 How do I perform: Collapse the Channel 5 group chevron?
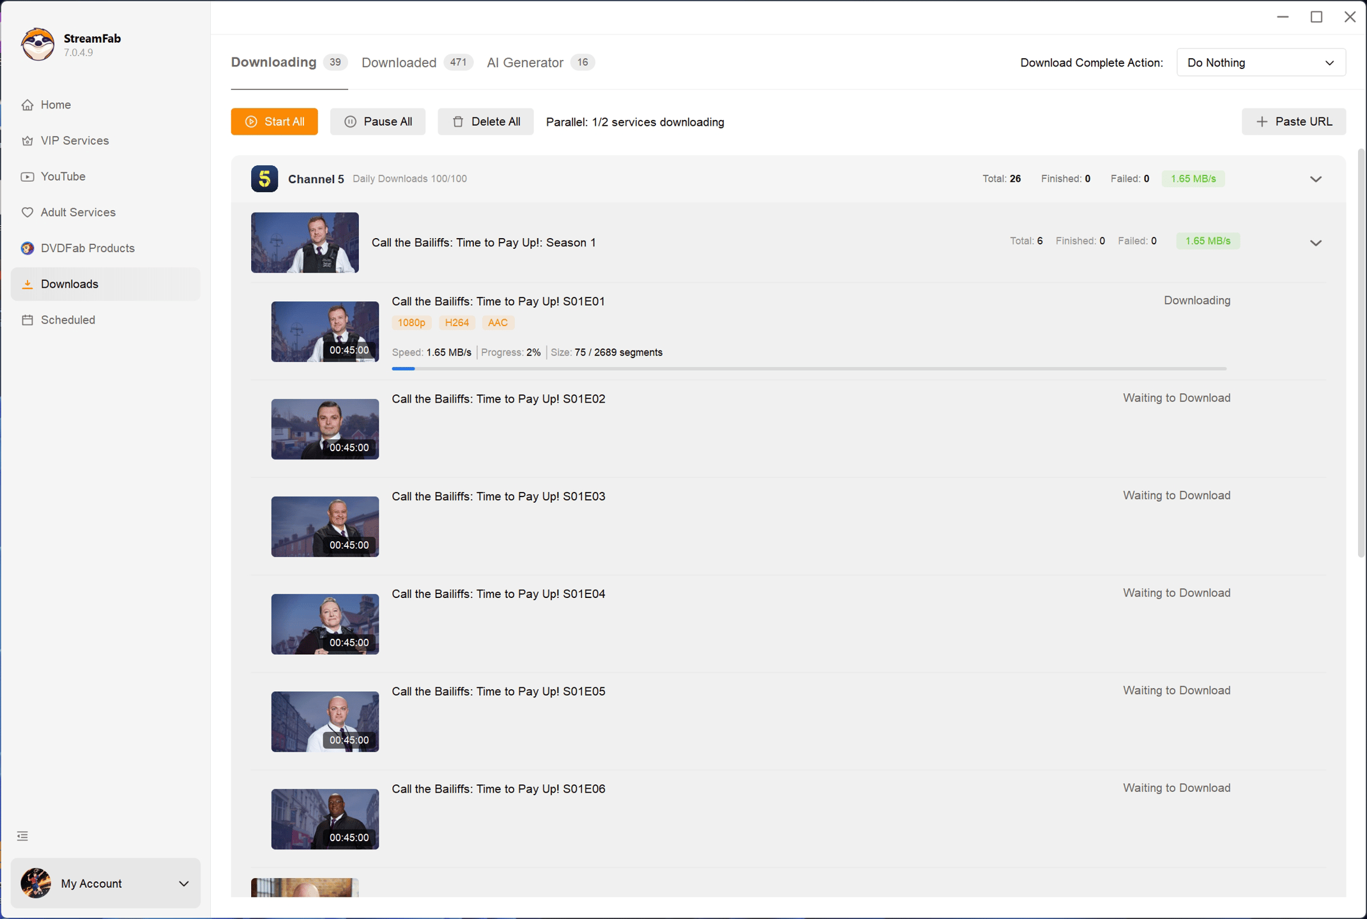coord(1316,179)
